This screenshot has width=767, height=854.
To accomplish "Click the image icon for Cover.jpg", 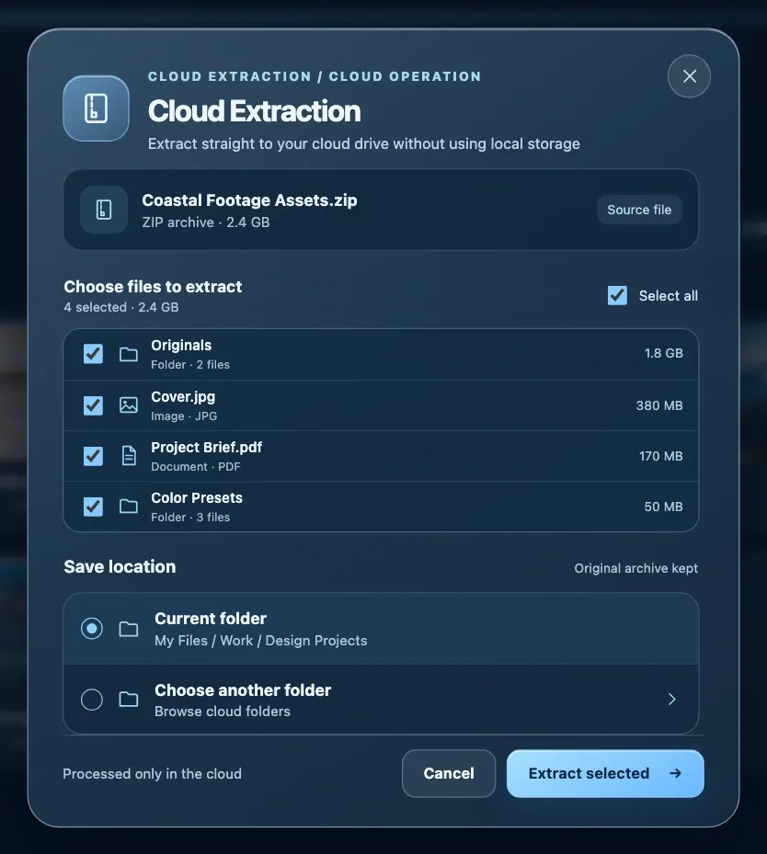I will coord(129,405).
